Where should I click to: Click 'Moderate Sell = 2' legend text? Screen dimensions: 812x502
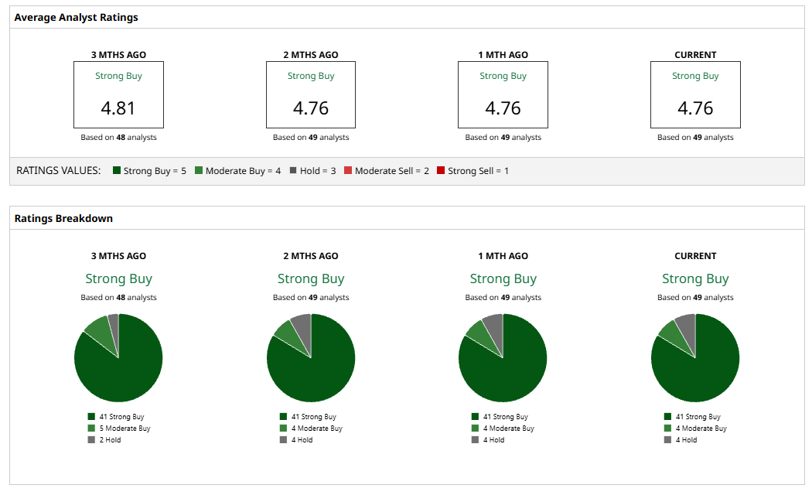click(392, 171)
